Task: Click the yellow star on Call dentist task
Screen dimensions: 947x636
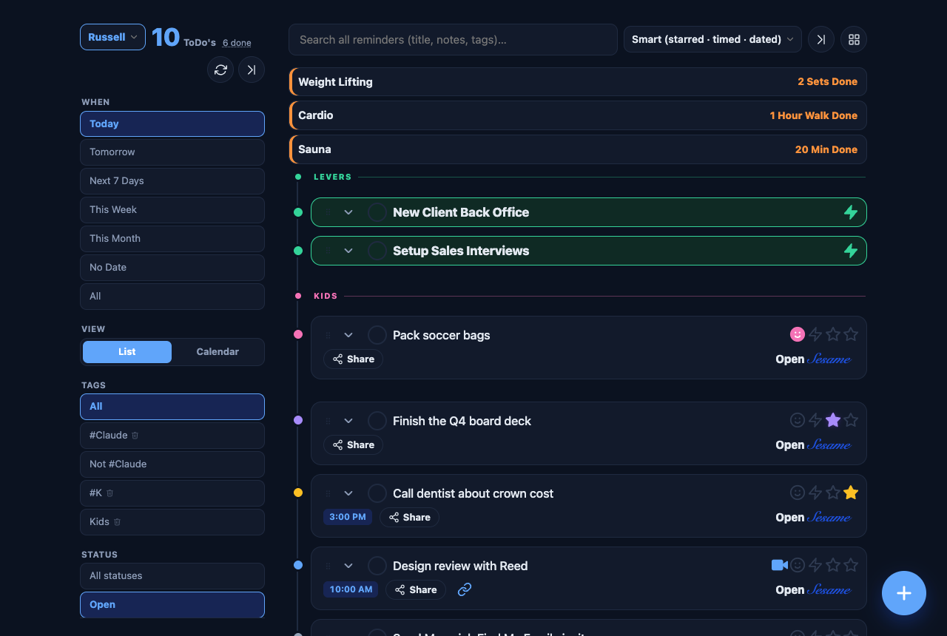Action: (851, 493)
